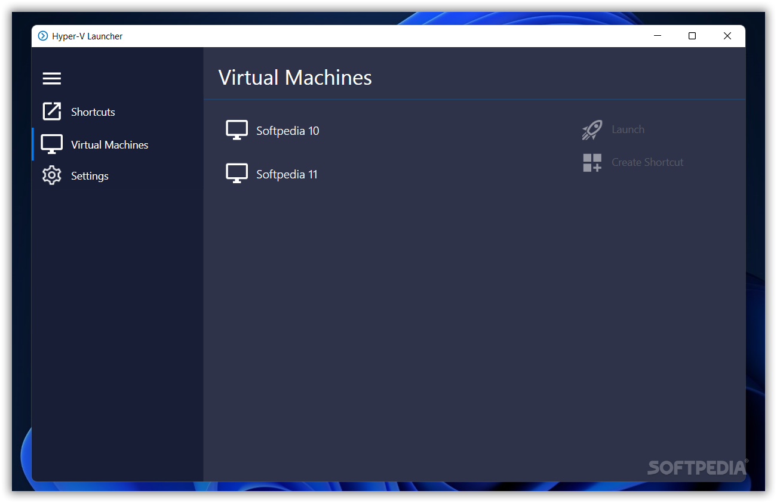Click the Launch button label
This screenshot has height=503, width=777.
628,129
